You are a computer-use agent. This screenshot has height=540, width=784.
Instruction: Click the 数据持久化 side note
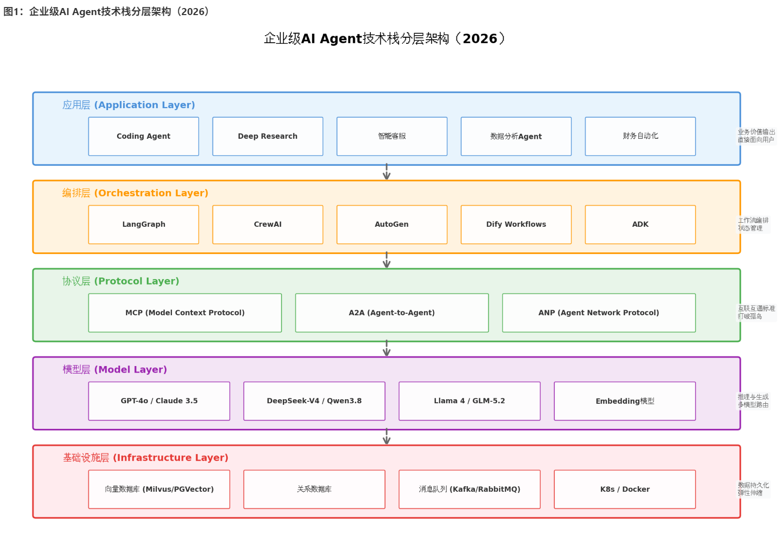tap(753, 489)
